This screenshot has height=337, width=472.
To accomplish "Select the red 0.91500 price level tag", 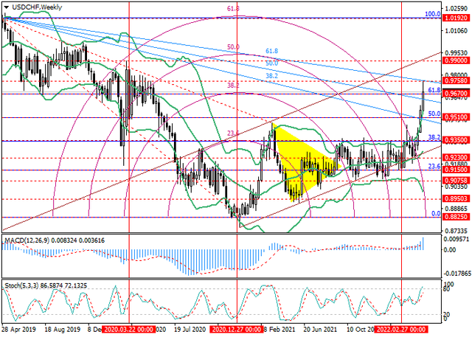I will pos(456,170).
